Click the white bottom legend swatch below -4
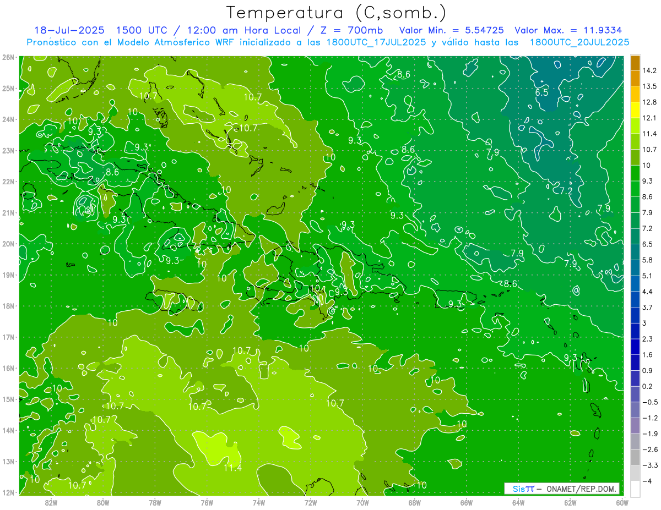The width and height of the screenshot is (661, 510). pyautogui.click(x=635, y=489)
